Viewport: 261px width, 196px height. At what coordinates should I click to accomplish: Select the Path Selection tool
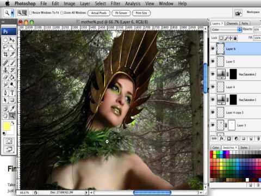click(x=5, y=100)
